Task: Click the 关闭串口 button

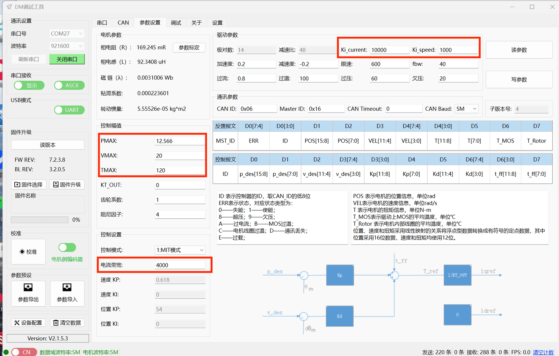Action: coord(67,59)
